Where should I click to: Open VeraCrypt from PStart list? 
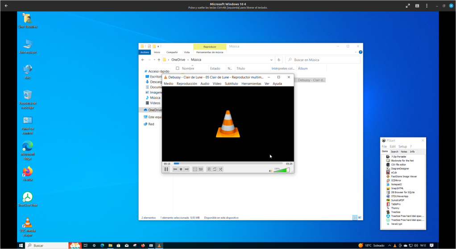(x=396, y=224)
